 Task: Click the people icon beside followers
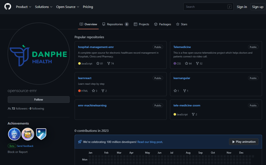(9, 109)
